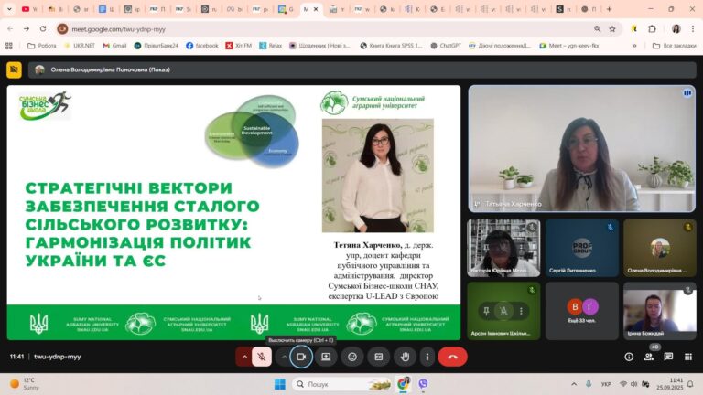This screenshot has width=703, height=395.
Task: Click the captions icon in control bar
Action: [x=378, y=357]
